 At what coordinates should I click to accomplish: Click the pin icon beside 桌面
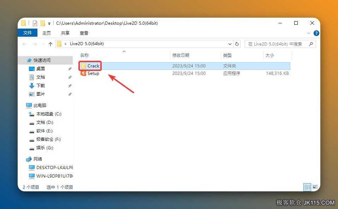[x=70, y=69]
